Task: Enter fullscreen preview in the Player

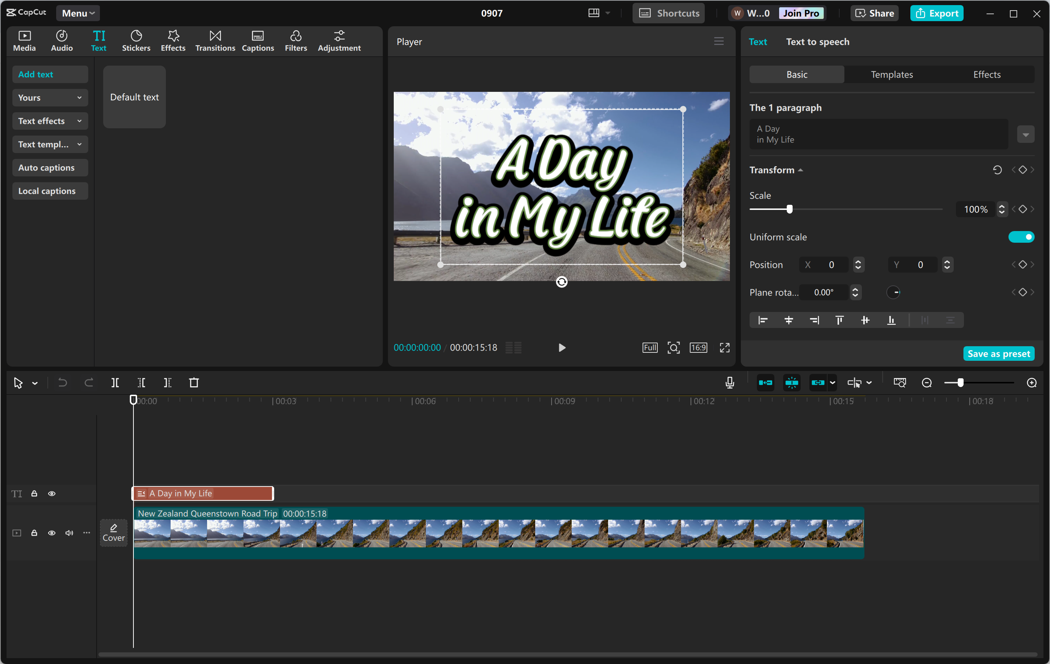Action: (x=724, y=347)
